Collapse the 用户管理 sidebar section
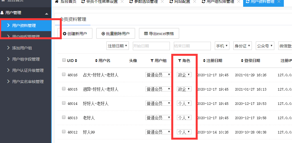The image size is (292, 143). (47, 13)
